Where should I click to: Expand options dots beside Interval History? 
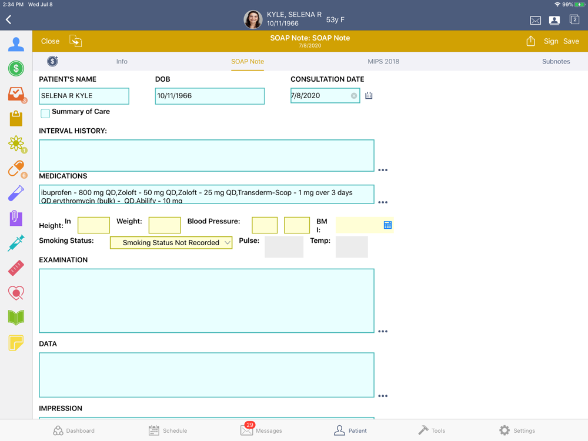[383, 170]
